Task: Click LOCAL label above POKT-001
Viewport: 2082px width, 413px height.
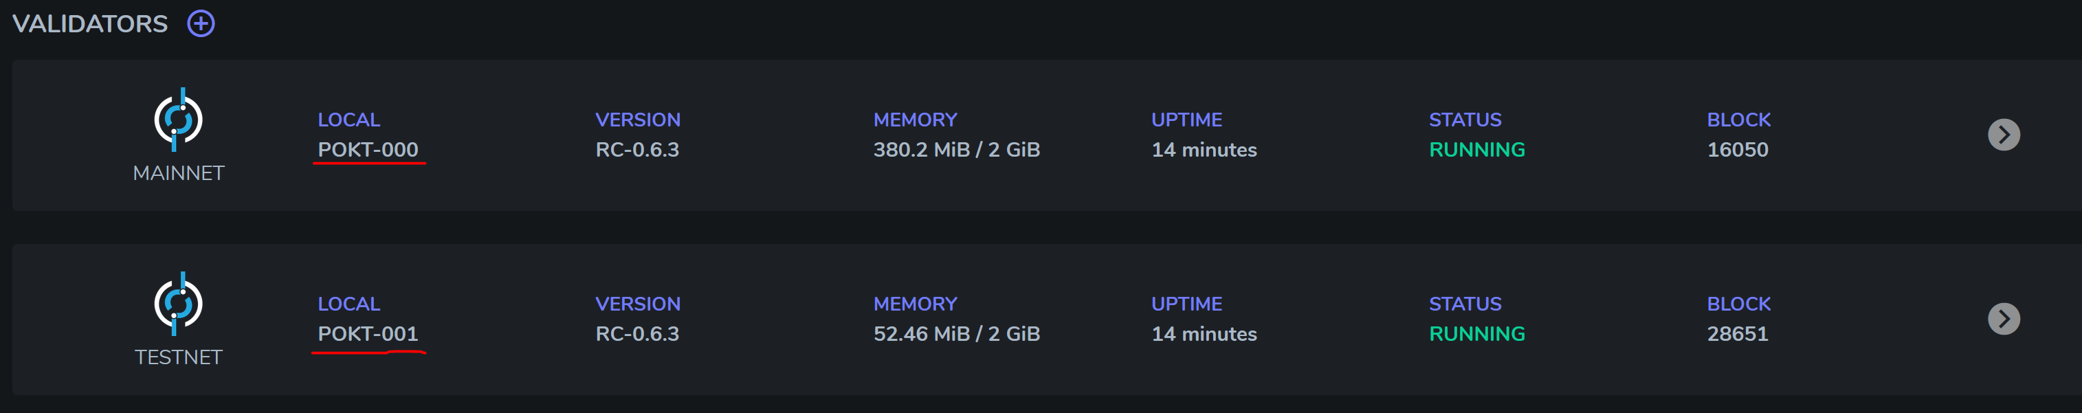Action: tap(348, 304)
